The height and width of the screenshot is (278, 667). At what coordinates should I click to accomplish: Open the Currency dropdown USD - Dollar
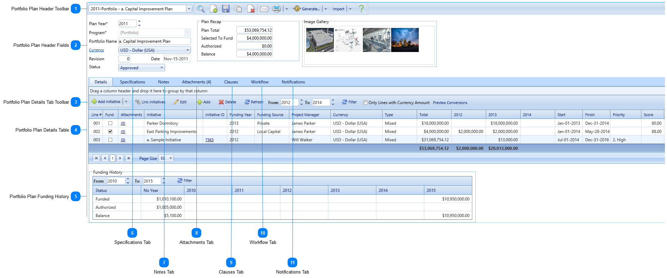[155, 50]
